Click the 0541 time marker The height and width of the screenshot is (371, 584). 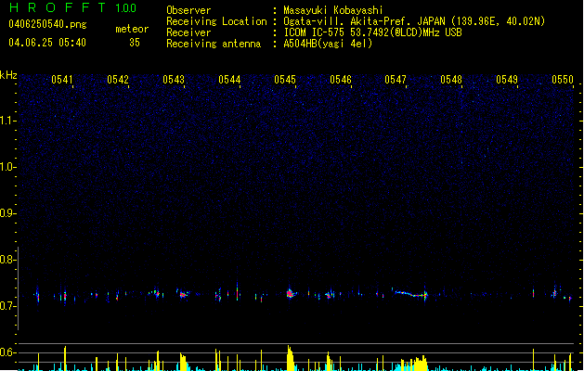point(62,80)
